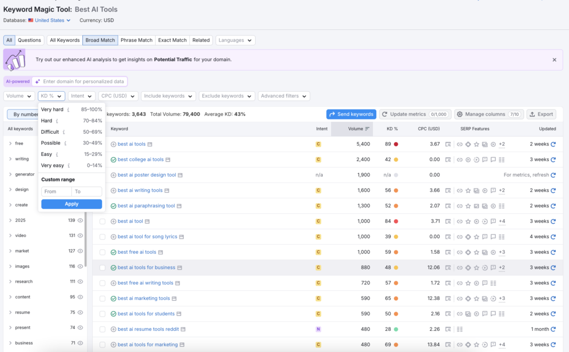Click the AI sparkle icon in domain field

(x=37, y=82)
